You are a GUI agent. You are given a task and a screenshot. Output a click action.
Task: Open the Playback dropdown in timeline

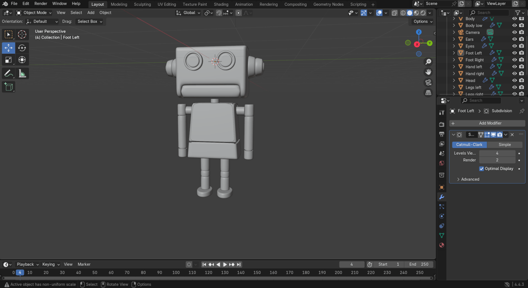point(27,264)
